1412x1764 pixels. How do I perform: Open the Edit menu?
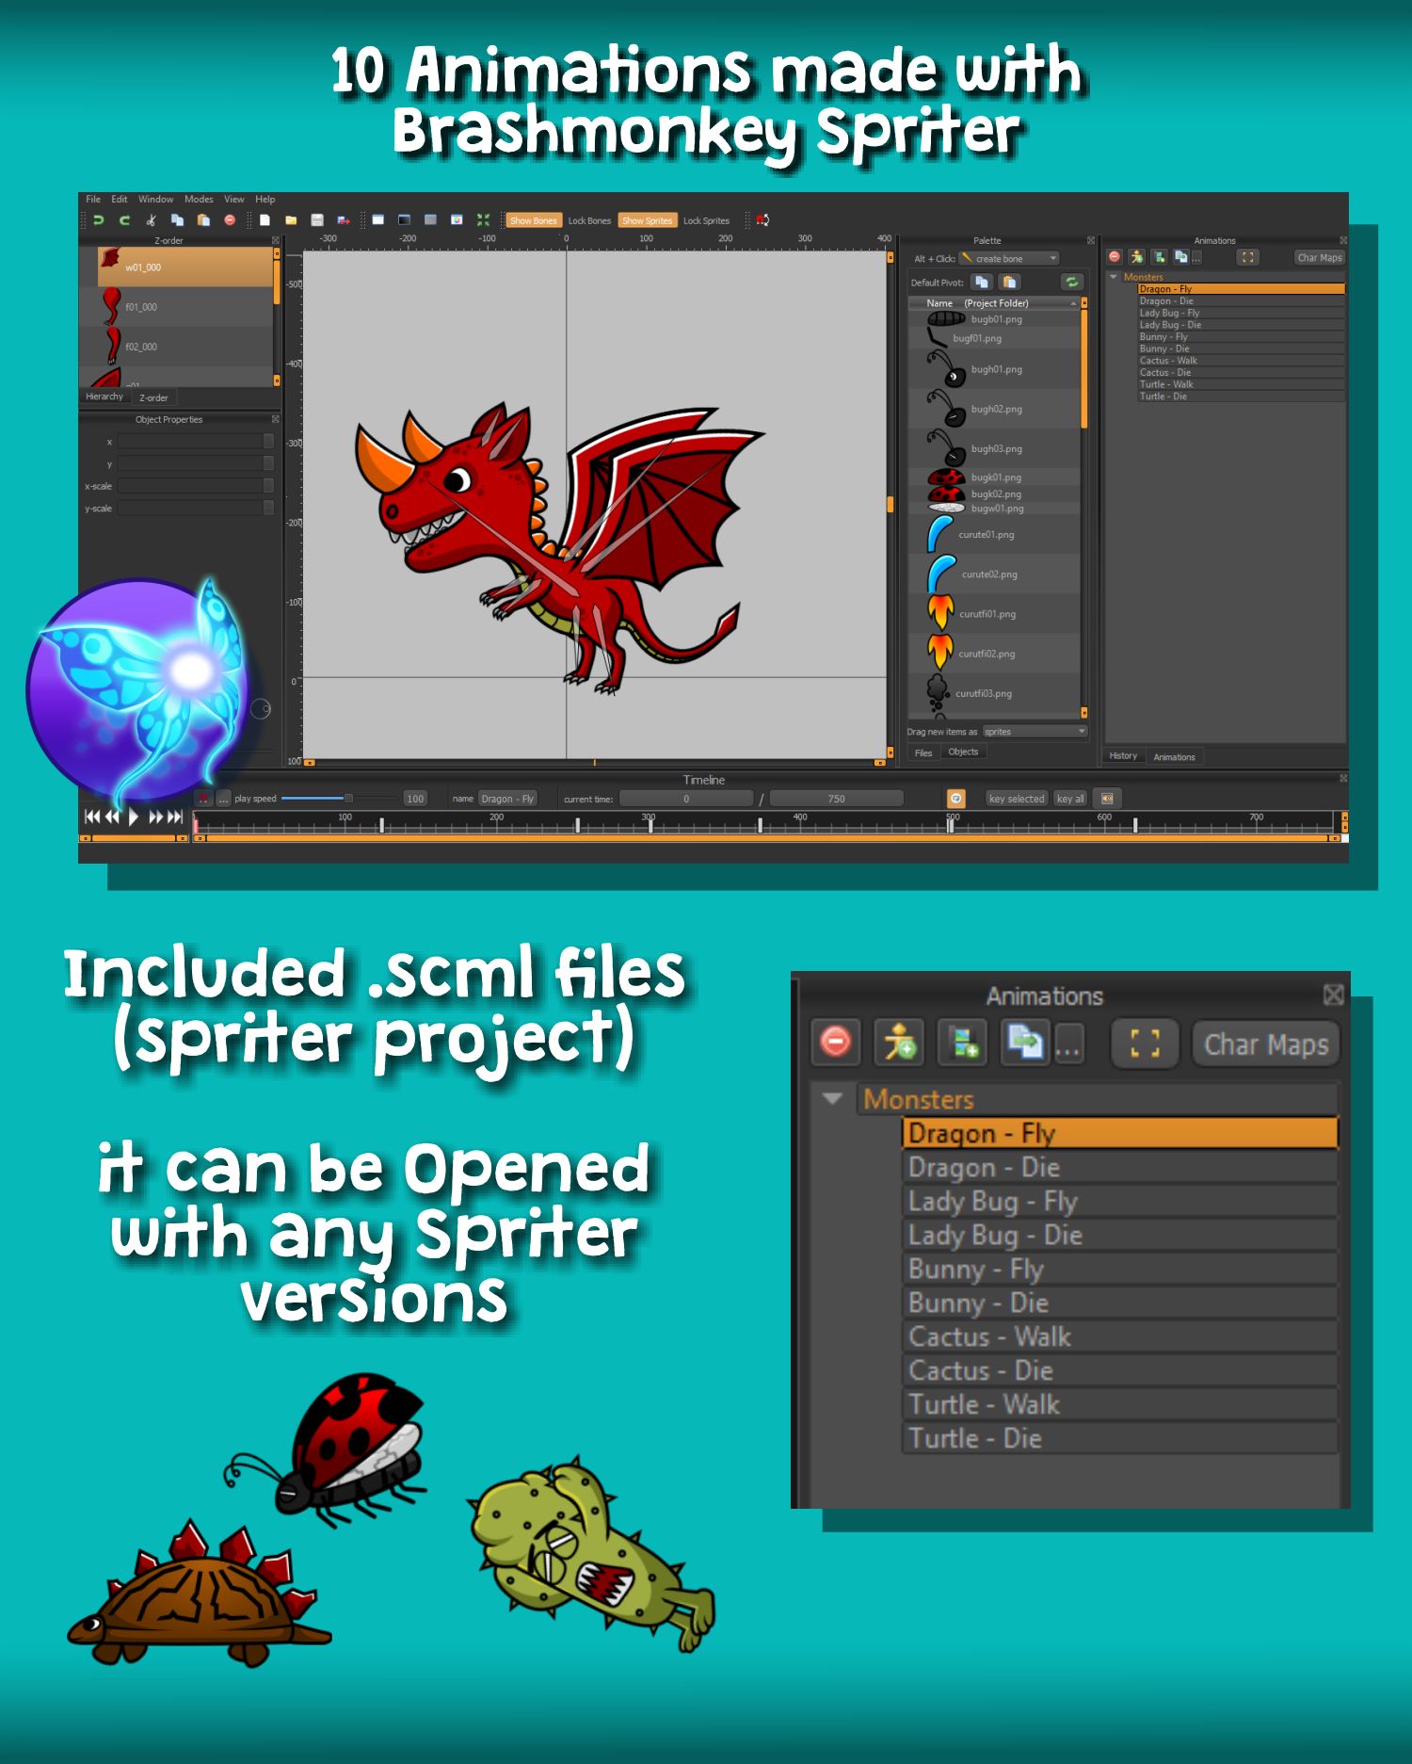120,200
